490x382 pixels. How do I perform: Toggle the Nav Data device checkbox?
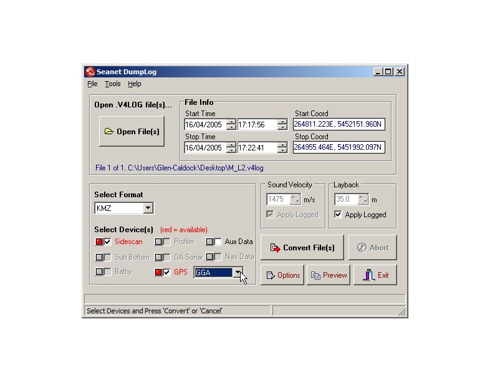[218, 257]
